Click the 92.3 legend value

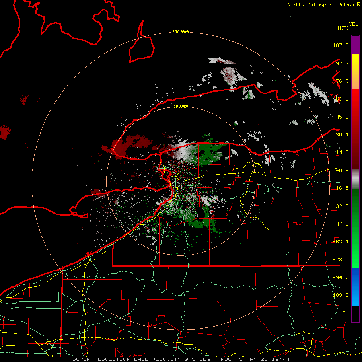click(x=342, y=63)
